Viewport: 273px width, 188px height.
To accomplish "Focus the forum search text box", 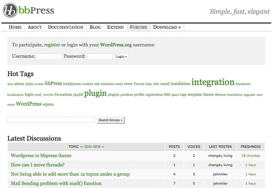I will coord(51,120).
